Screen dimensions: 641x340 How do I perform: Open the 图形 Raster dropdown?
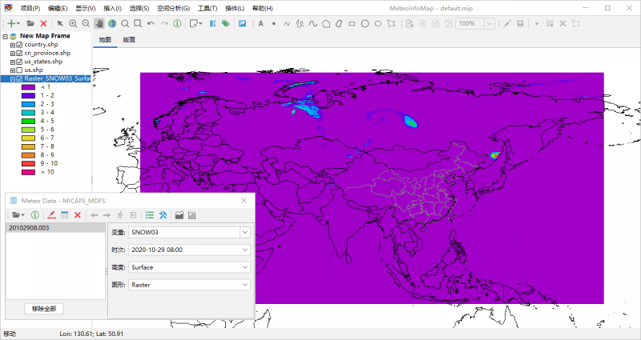[245, 285]
